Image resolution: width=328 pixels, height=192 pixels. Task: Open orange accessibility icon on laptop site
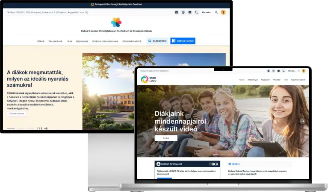[304, 71]
